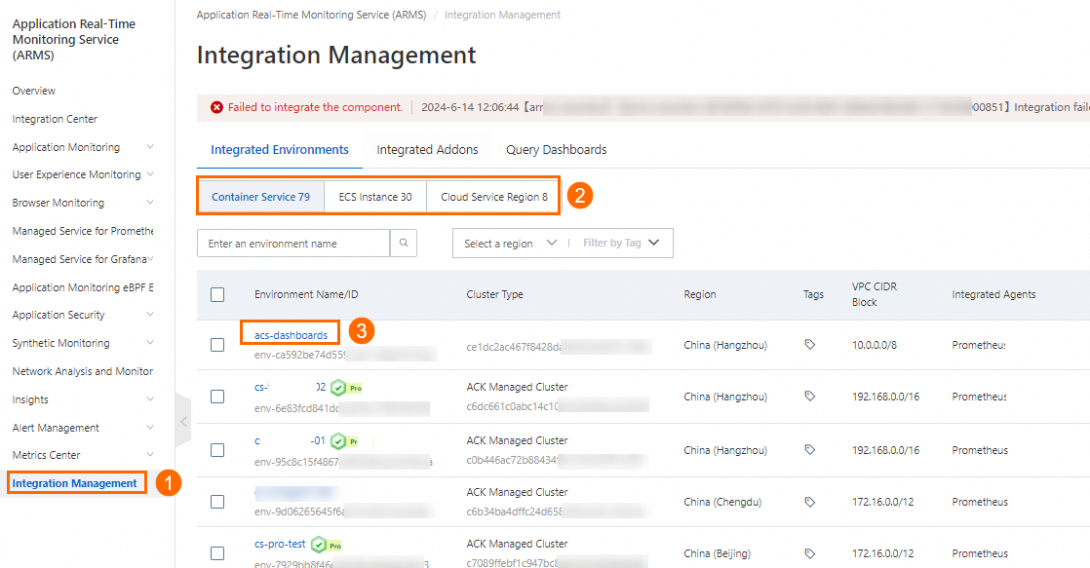Open the Select a region dropdown
The image size is (1090, 568).
[x=510, y=244]
